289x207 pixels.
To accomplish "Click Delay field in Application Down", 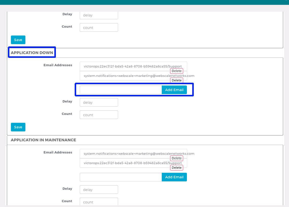I will coord(99,102).
